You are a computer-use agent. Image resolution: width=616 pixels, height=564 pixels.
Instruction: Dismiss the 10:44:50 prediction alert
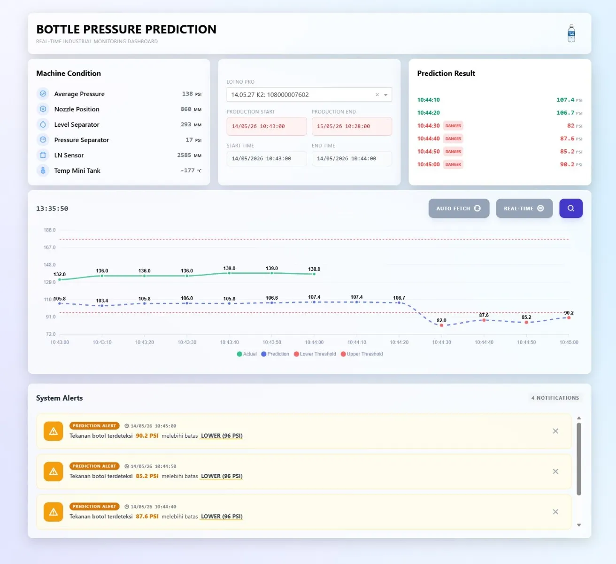click(555, 471)
